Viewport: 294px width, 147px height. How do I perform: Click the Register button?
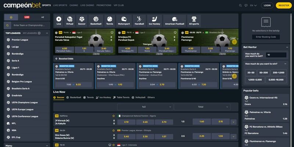point(284,6)
